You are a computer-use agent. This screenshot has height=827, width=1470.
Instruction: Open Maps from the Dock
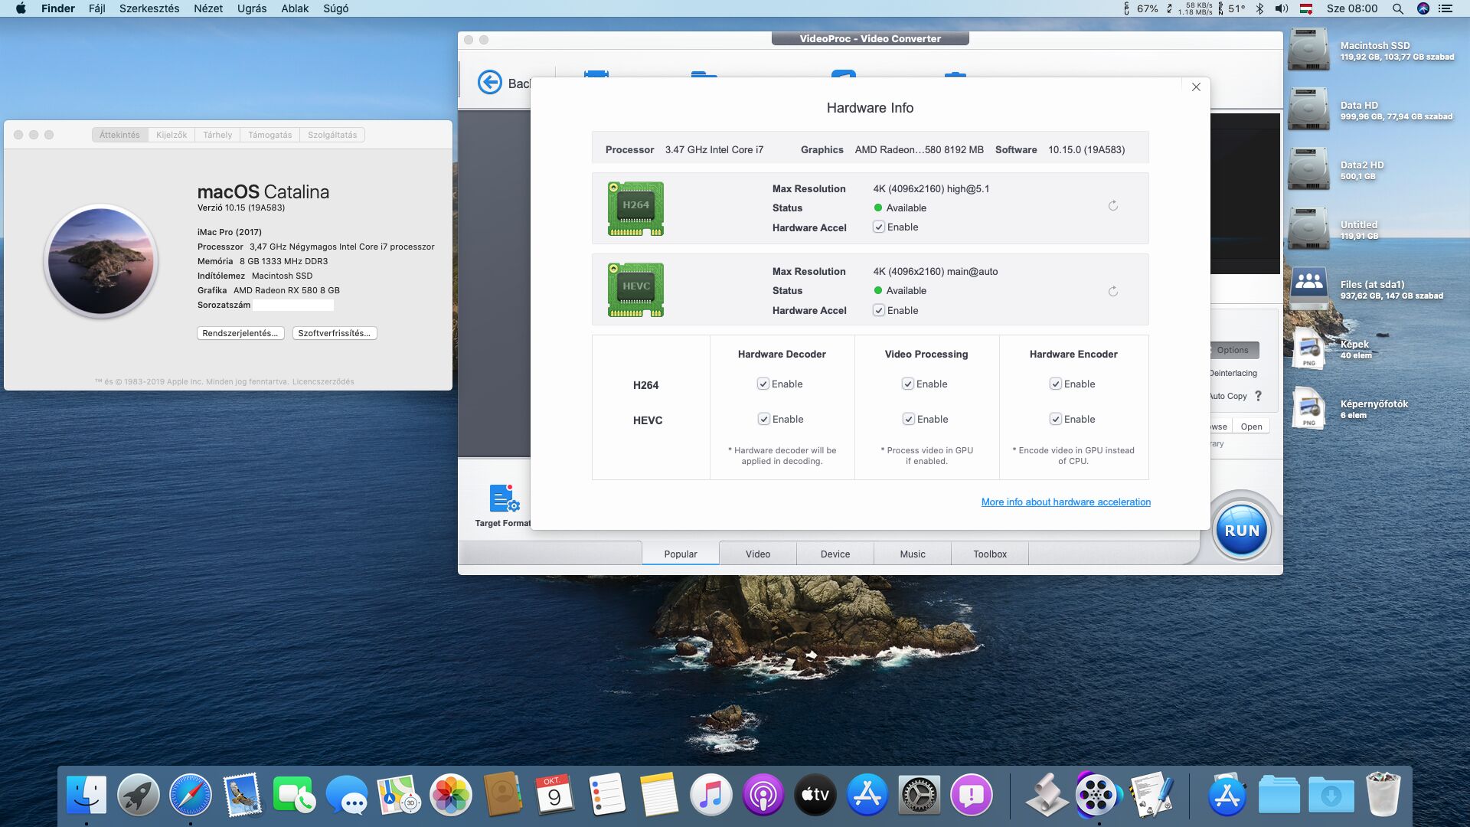[x=398, y=795]
